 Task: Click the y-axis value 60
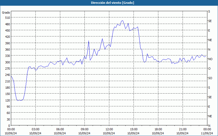coord(8,113)
